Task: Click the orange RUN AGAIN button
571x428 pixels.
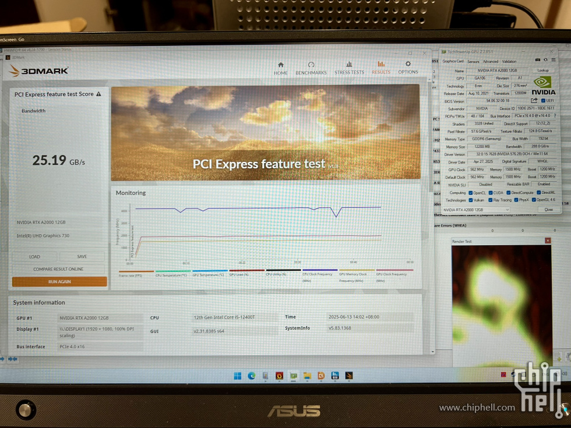Action: point(59,282)
